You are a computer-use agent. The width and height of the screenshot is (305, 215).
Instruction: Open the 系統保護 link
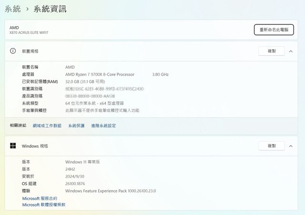tap(76, 126)
